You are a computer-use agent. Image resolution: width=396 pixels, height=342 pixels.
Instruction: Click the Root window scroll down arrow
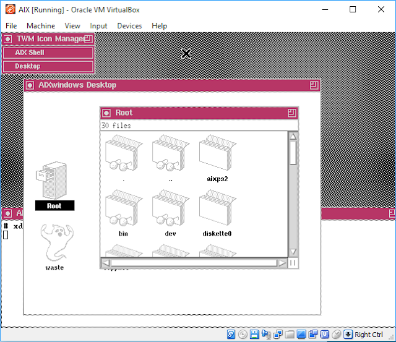[x=293, y=251]
